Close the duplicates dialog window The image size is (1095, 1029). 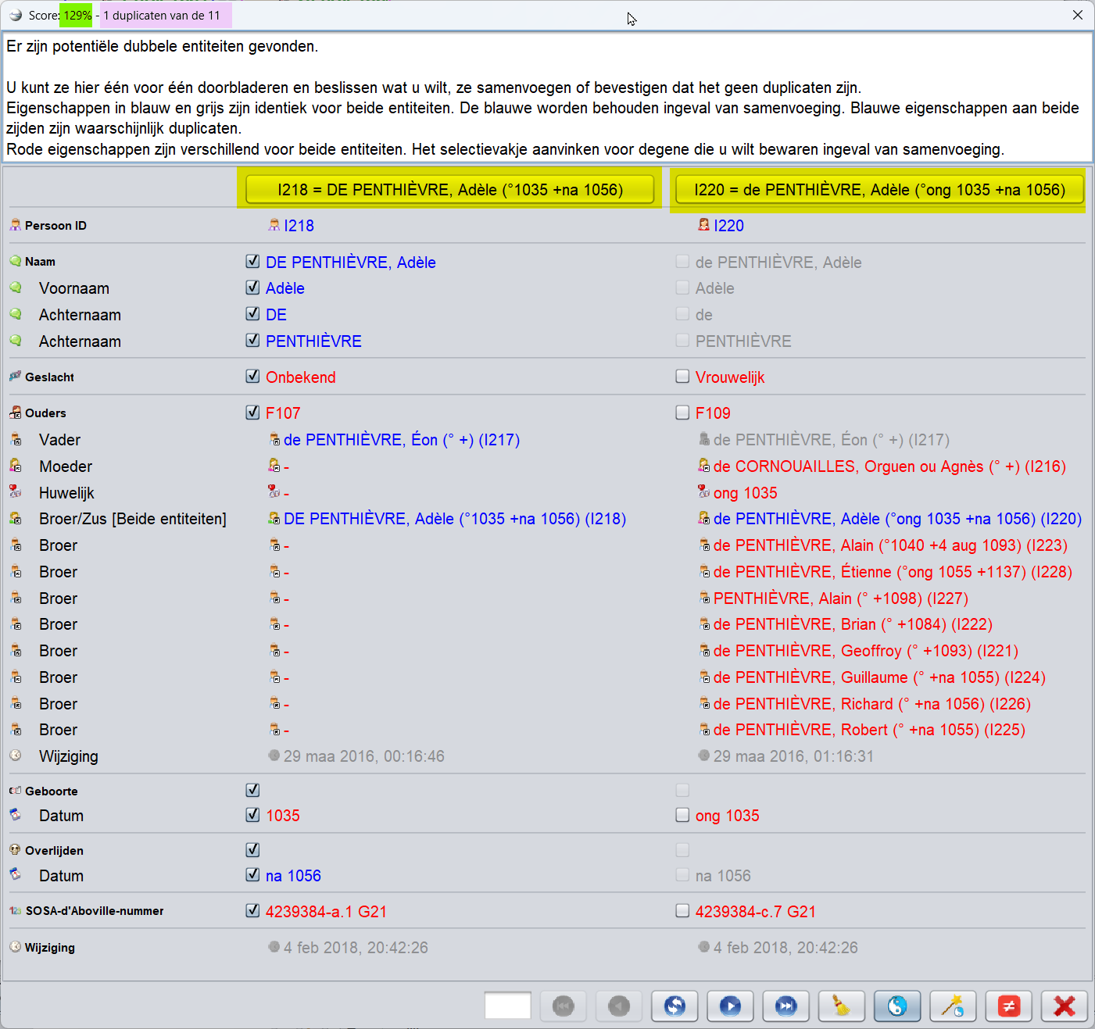[1077, 15]
